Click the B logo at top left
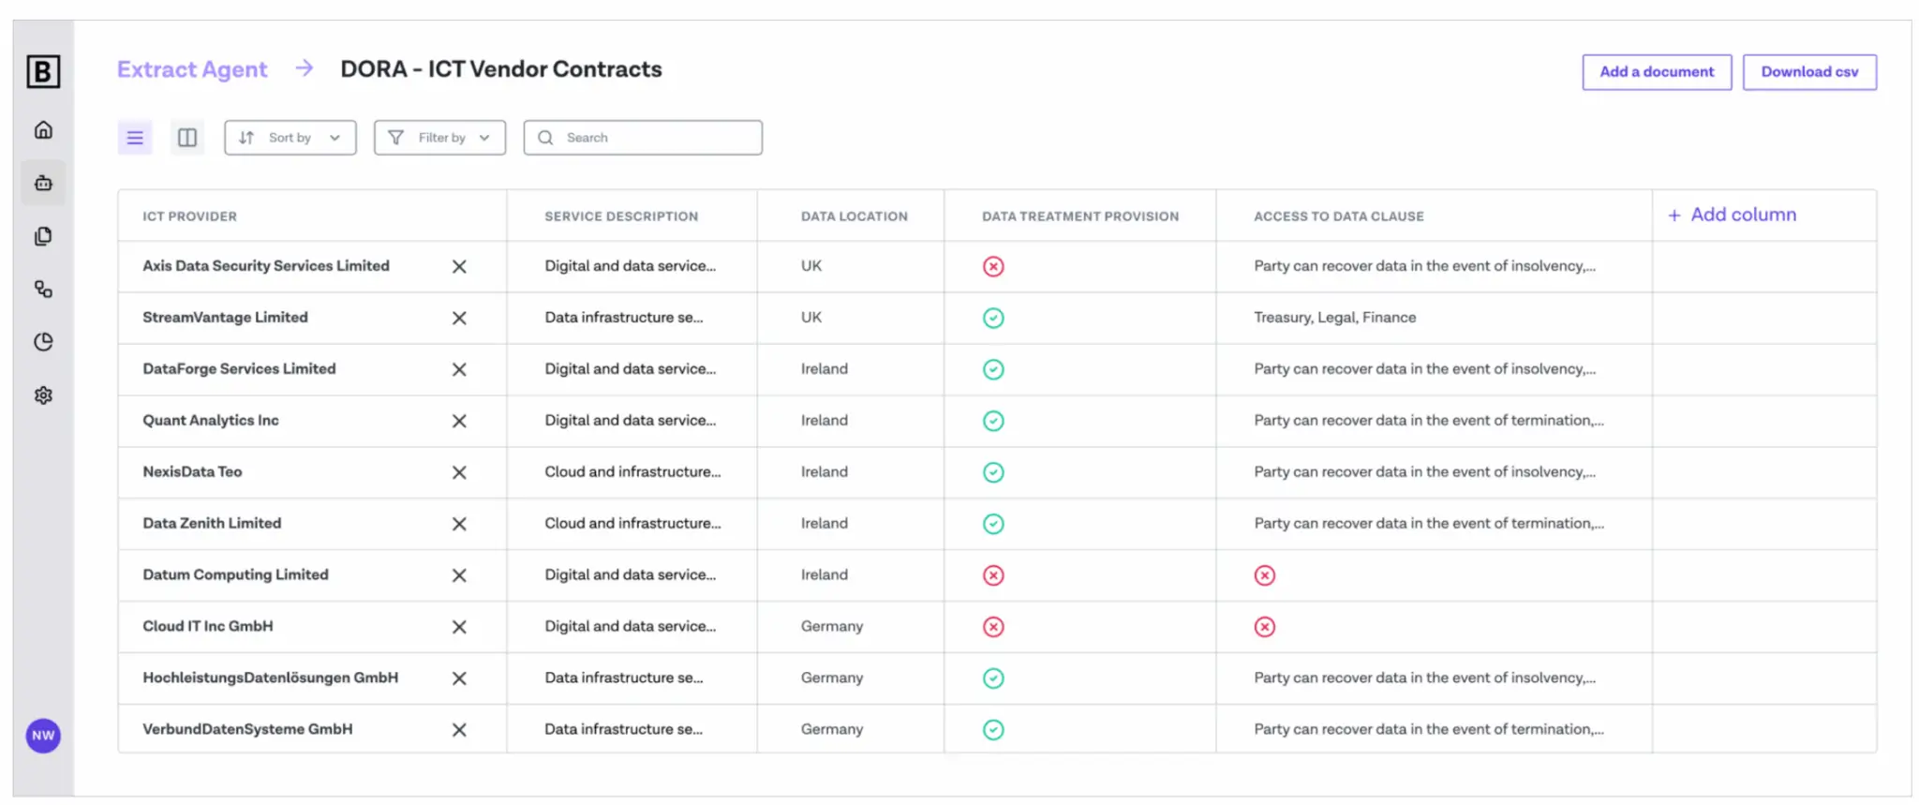 coord(43,71)
